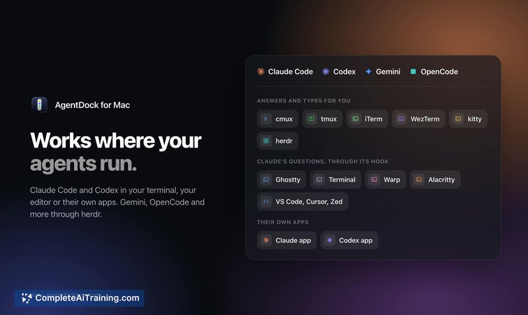Select the OpenCode label
This screenshot has width=528, height=315.
439,72
